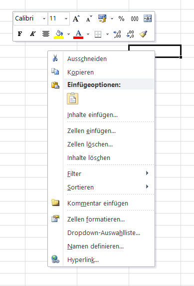Viewport: 194px width, 286px height.
Task: Click the Decrease Decimal icon
Action: point(130,34)
